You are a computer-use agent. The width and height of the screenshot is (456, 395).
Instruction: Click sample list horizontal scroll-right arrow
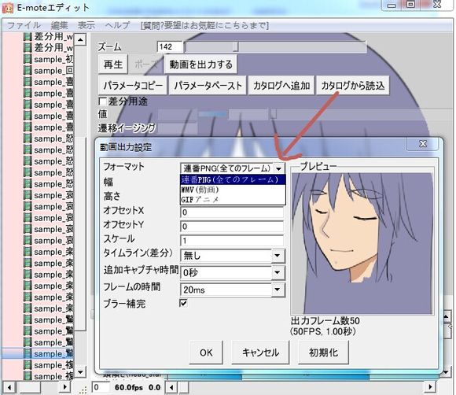65,387
